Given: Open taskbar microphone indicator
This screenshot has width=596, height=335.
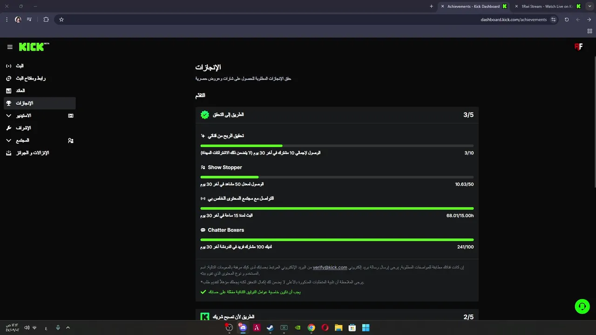Looking at the screenshot, I should pyautogui.click(x=58, y=328).
